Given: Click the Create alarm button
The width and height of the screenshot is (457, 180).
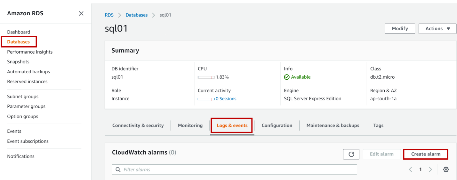Looking at the screenshot, I should [x=426, y=154].
